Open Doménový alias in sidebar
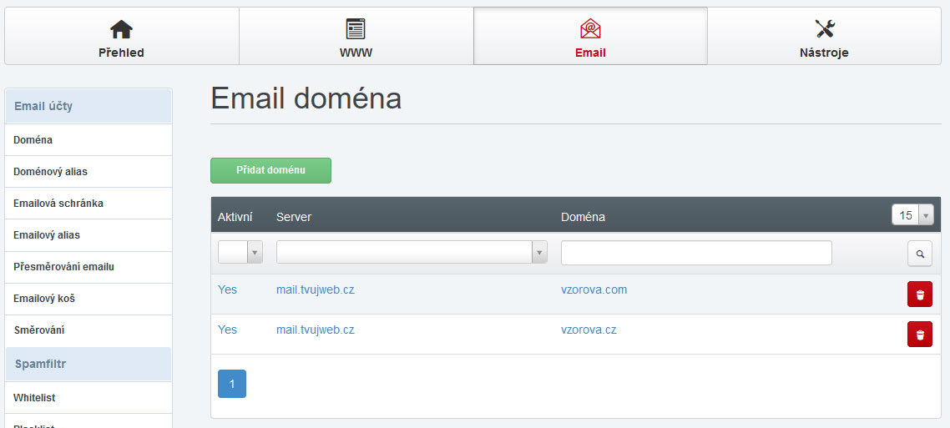 point(50,172)
